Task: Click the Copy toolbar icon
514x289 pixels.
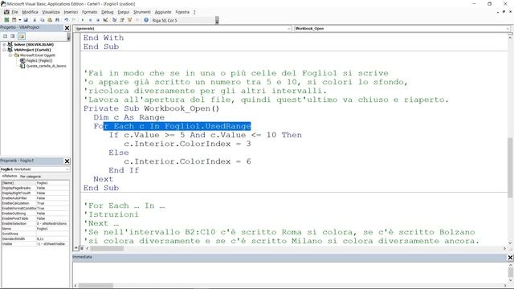Action: 43,20
